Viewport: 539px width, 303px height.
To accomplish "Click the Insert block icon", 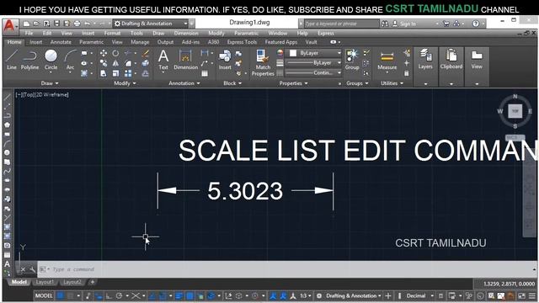I will click(x=225, y=60).
